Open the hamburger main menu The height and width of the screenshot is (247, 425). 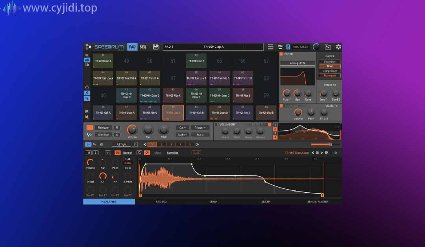click(x=270, y=47)
